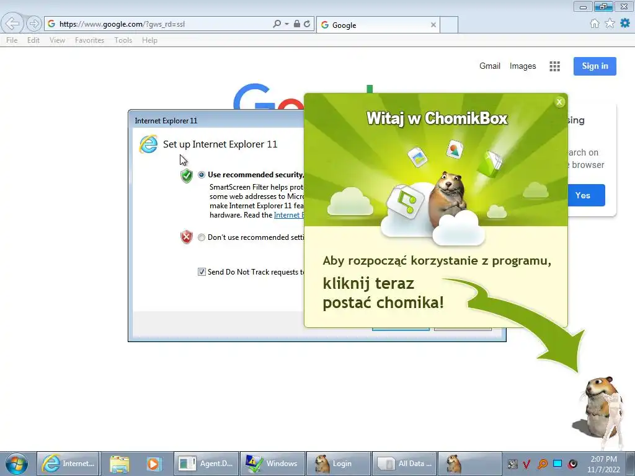Viewport: 635px width, 476px height.
Task: Click the browser Forward arrow button
Action: 34,24
